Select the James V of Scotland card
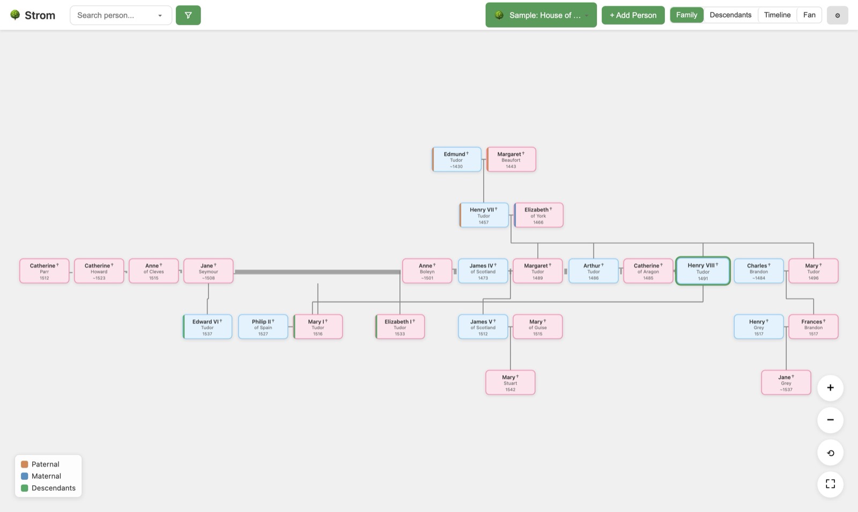Screen dimensions: 858x512 click(x=483, y=327)
